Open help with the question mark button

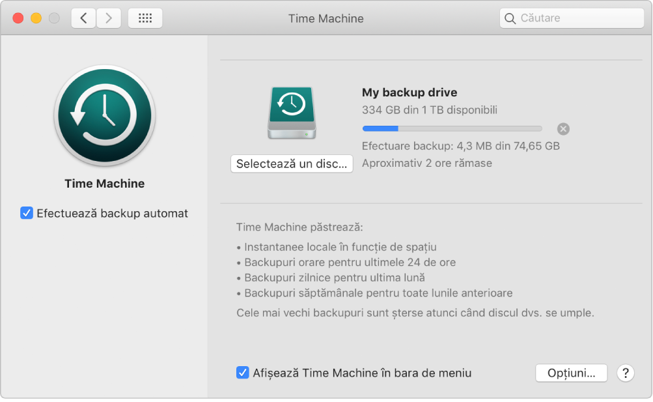coord(626,373)
